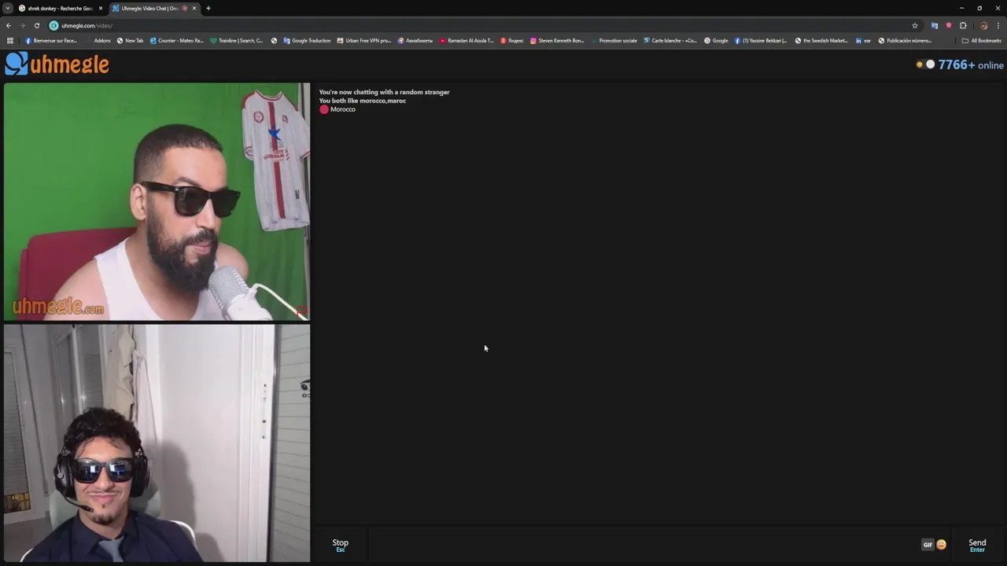Open the Steven Kenneth Bon Instagram bookmark
The image size is (1007, 566).
(557, 40)
